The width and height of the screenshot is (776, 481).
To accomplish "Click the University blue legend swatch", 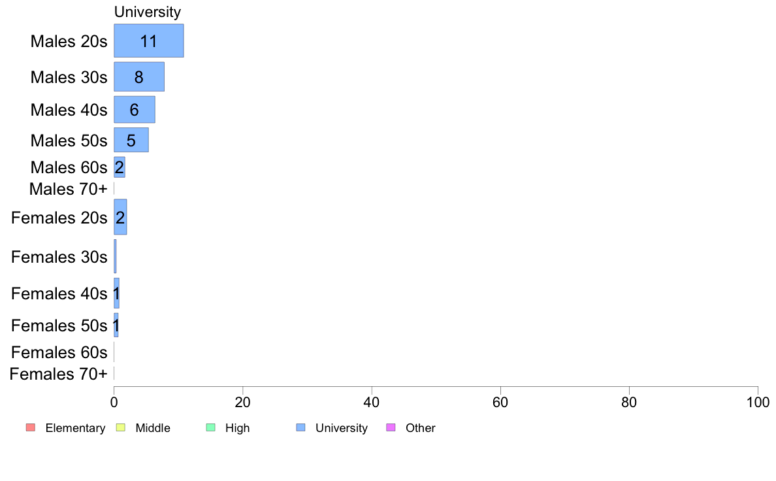I will tap(300, 427).
